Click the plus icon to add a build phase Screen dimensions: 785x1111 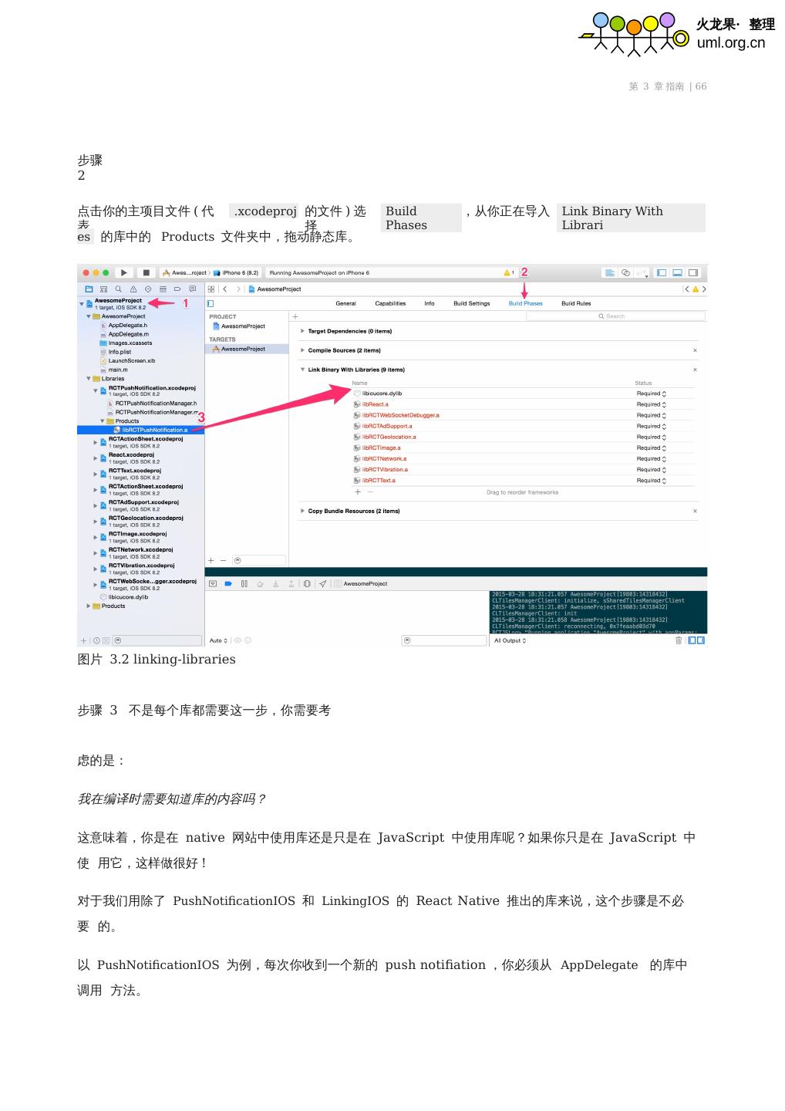(295, 316)
